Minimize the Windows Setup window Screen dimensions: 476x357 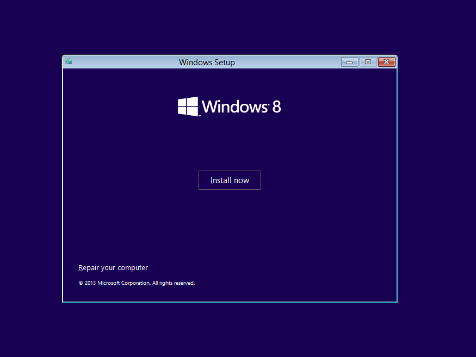click(x=349, y=62)
